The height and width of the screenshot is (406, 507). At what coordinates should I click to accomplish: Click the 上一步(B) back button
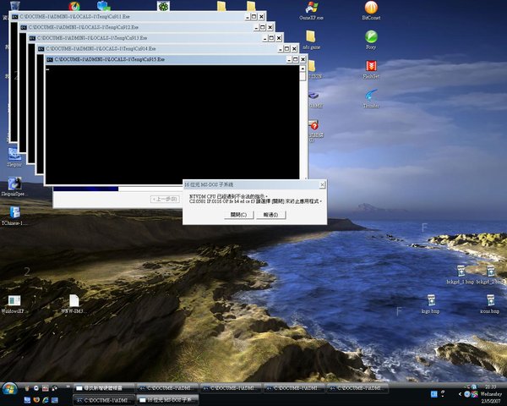coord(166,199)
